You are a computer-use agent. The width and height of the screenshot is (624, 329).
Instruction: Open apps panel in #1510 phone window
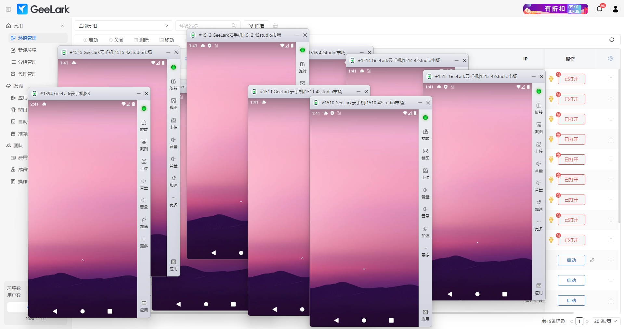425,315
